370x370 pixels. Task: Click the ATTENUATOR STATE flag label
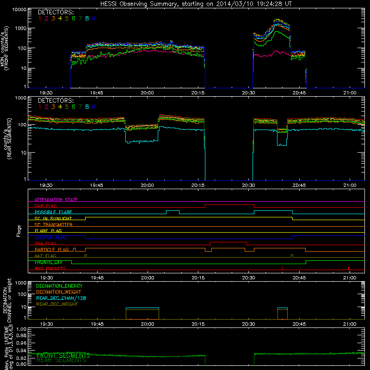point(56,200)
